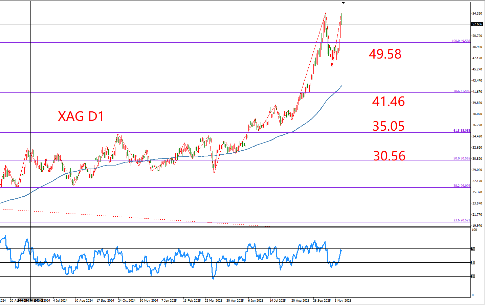
Task: Click the 38.2 Fibonacci label 26.076
Action: [462, 186]
